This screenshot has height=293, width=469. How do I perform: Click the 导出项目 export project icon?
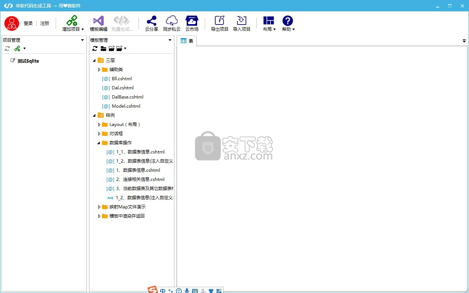pos(219,21)
